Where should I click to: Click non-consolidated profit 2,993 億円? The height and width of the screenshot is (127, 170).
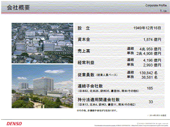[x=152, y=65]
